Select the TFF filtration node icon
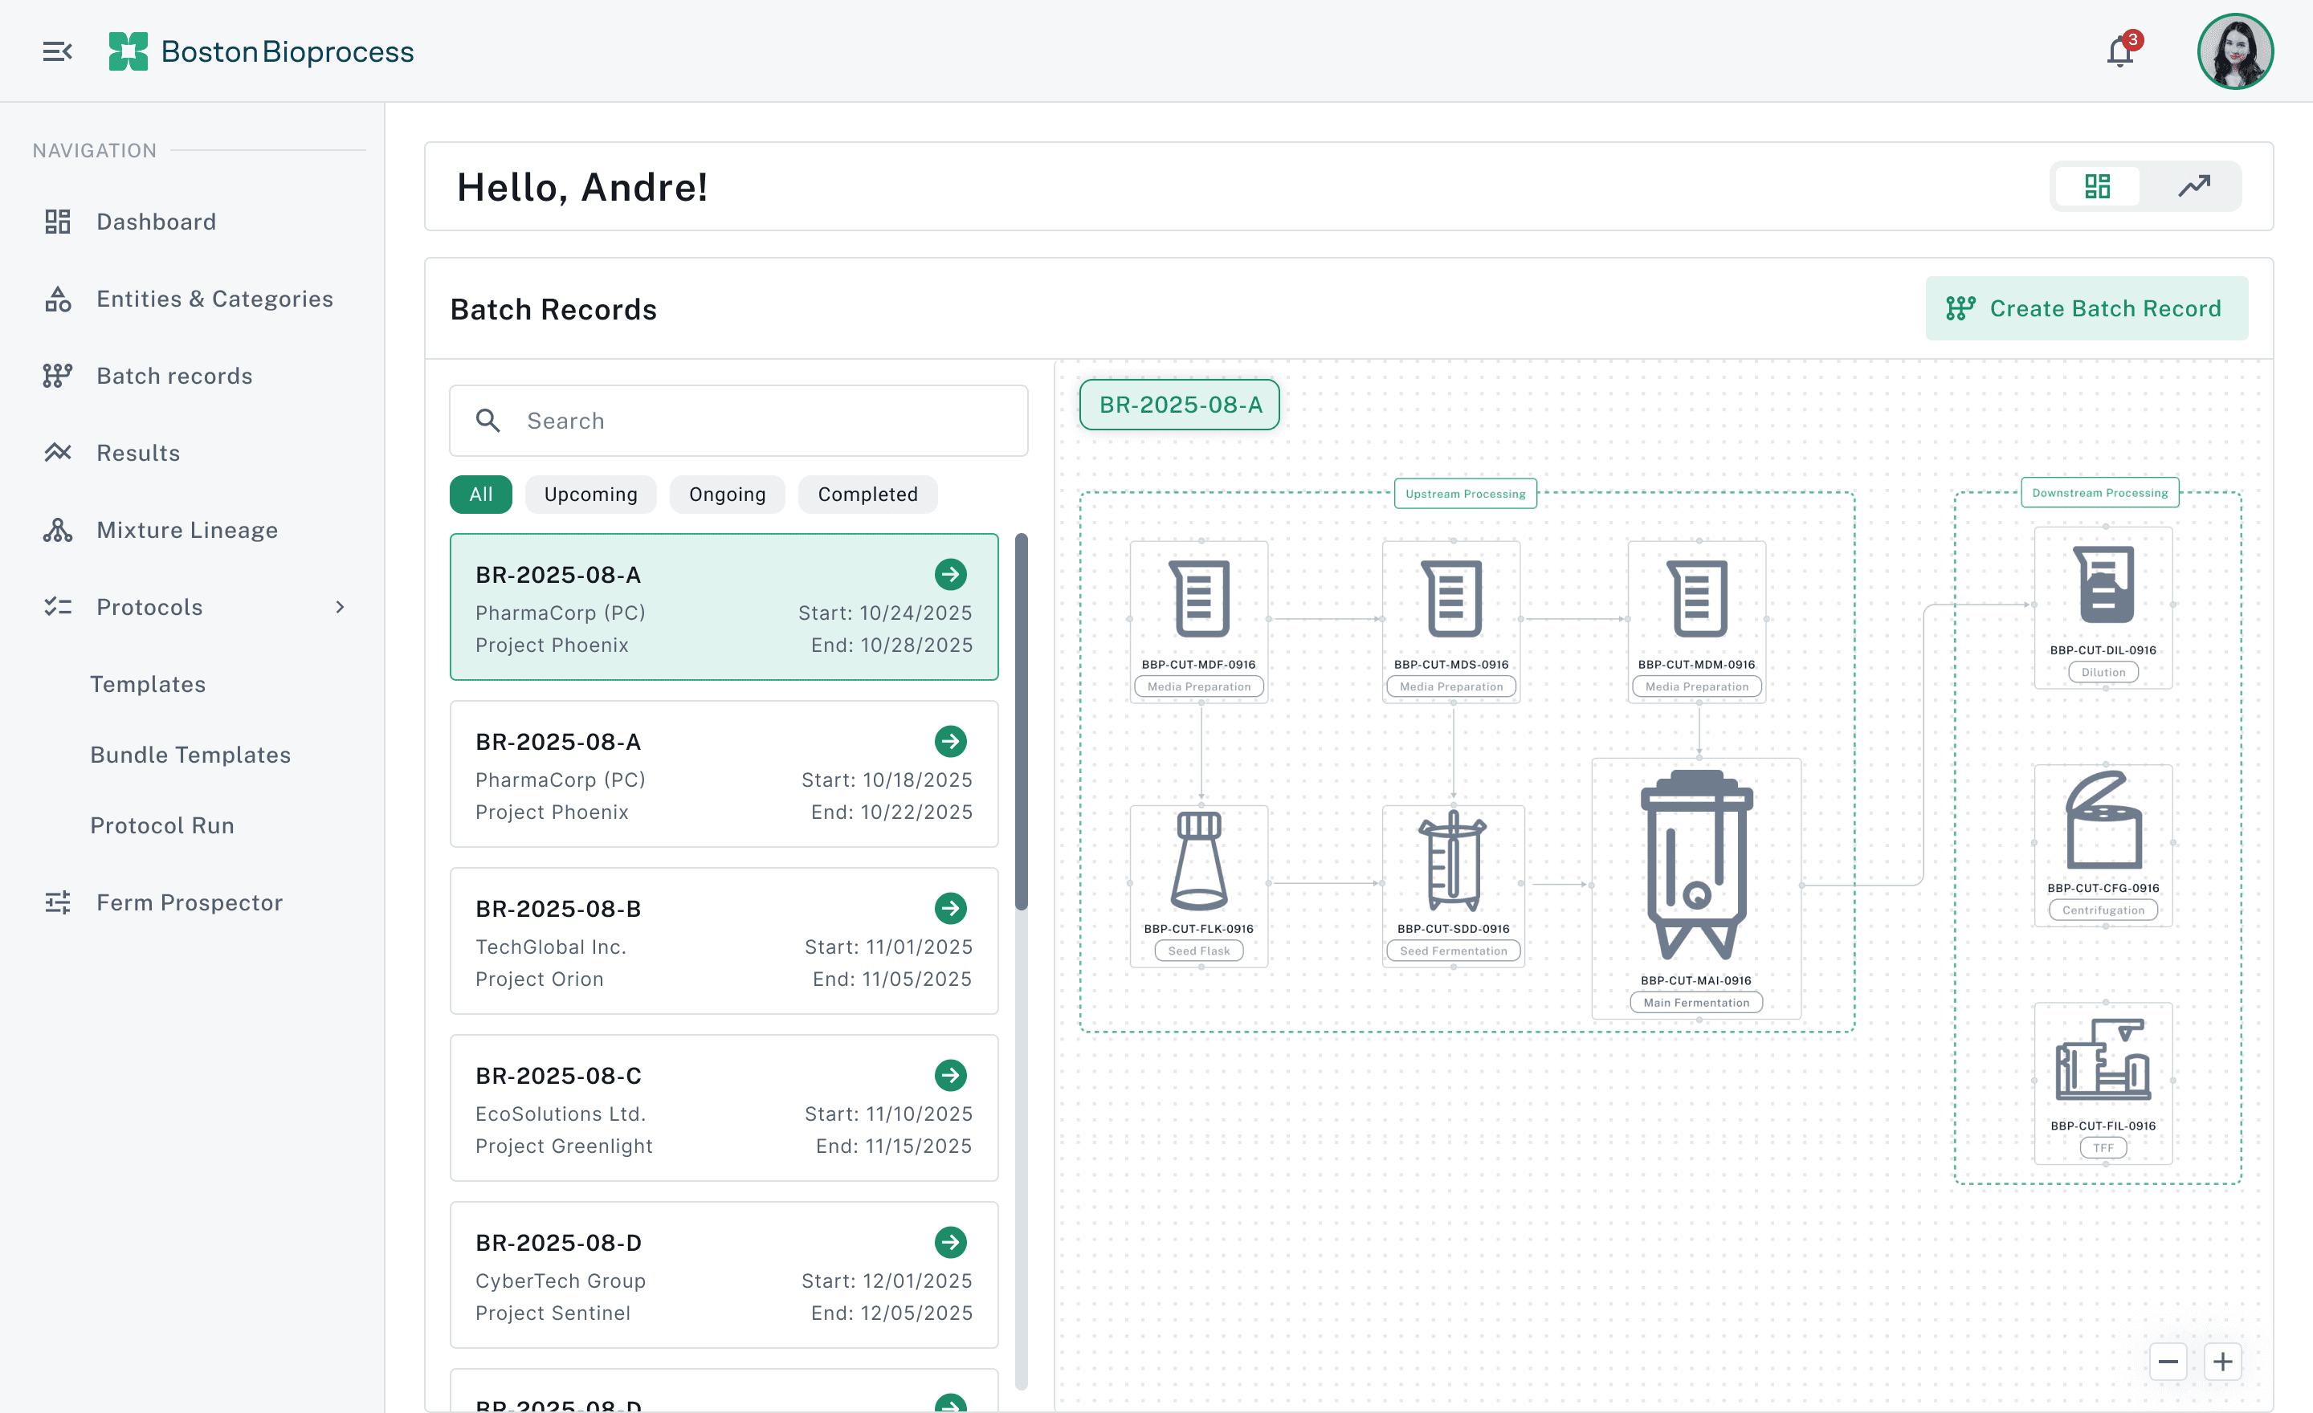The image size is (2313, 1413). click(2103, 1061)
